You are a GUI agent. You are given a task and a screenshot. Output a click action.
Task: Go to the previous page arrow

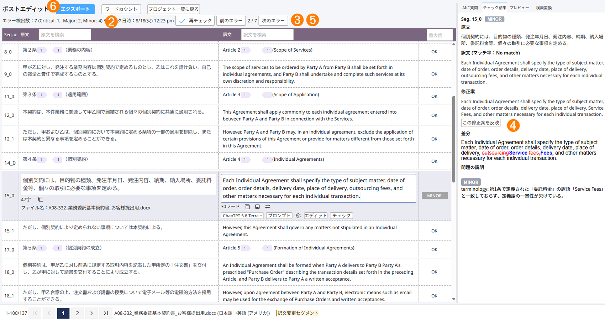(x=49, y=313)
